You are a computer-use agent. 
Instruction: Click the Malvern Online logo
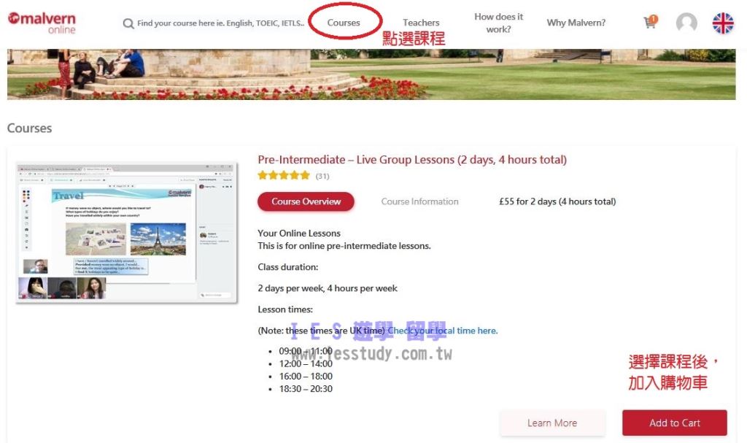[42, 23]
